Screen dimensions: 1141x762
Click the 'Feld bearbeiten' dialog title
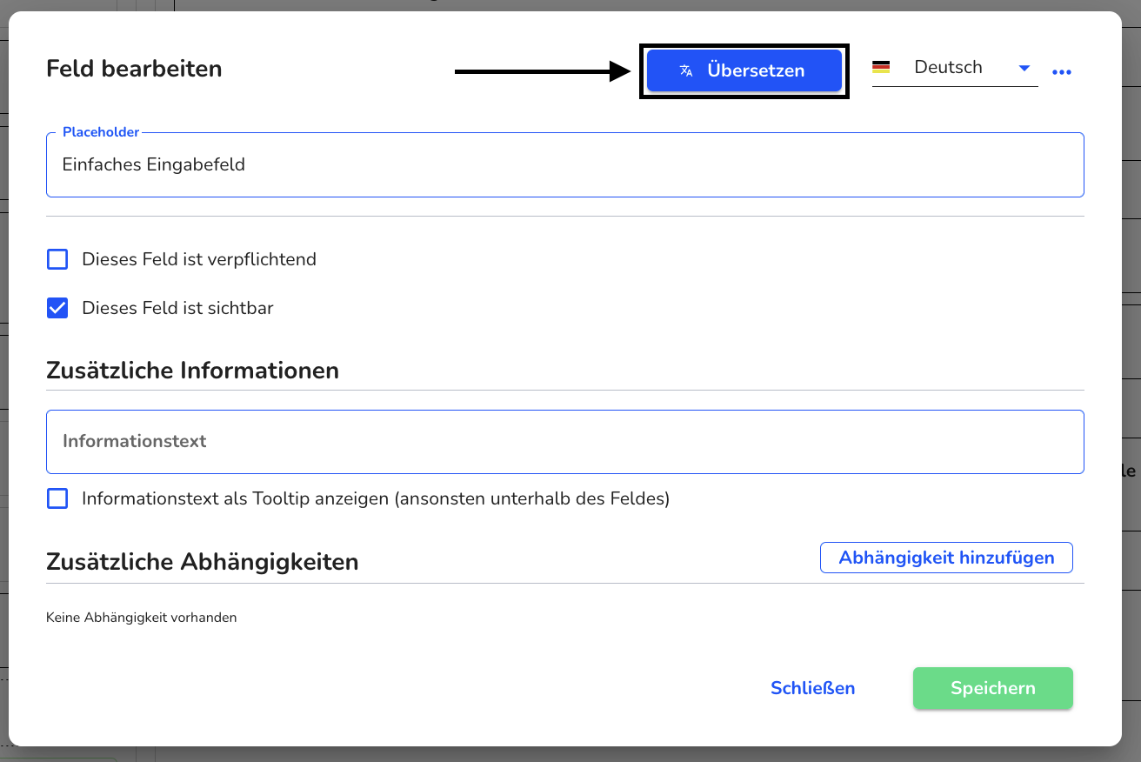click(134, 69)
